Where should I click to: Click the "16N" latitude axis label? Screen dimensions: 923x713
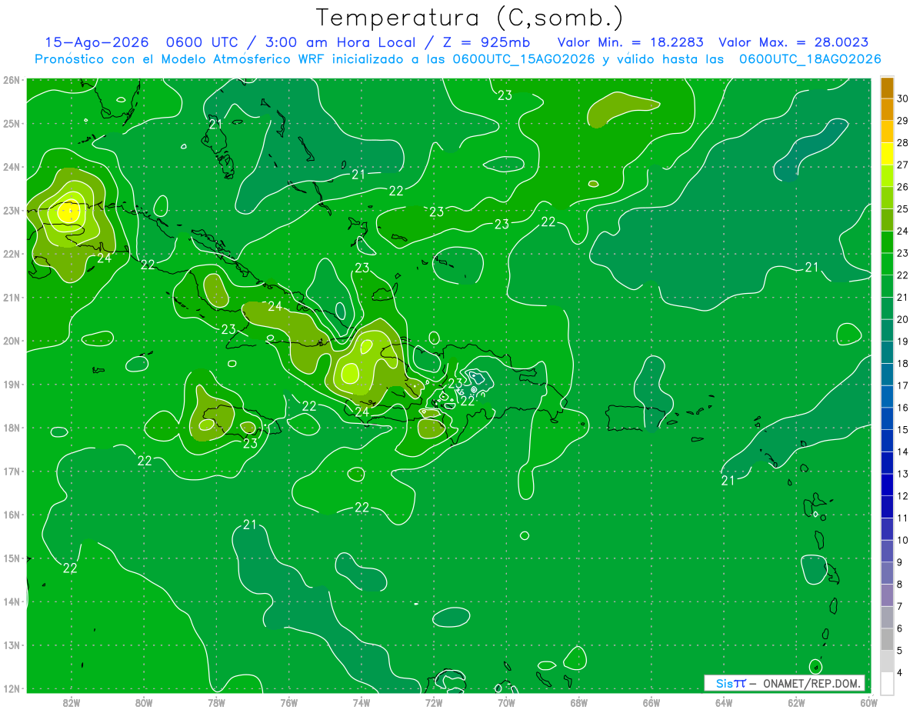(12, 515)
